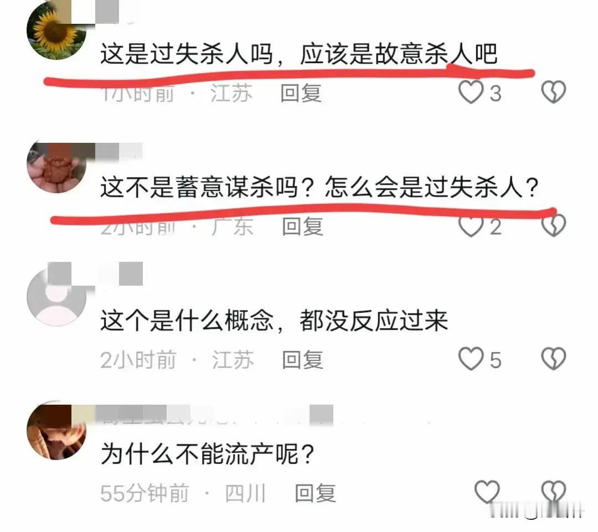Screen dimensions: 598x532
Task: Like the 为什么不能流产呢 comment
Action: tap(487, 492)
